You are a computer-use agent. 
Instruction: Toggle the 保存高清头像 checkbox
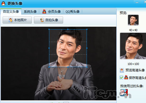(x=121, y=78)
